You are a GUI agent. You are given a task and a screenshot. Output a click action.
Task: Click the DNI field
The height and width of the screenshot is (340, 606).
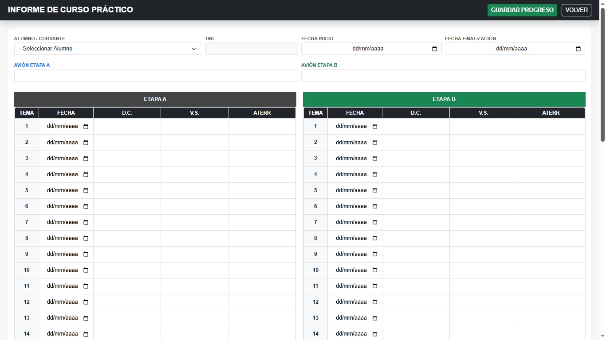(x=251, y=49)
